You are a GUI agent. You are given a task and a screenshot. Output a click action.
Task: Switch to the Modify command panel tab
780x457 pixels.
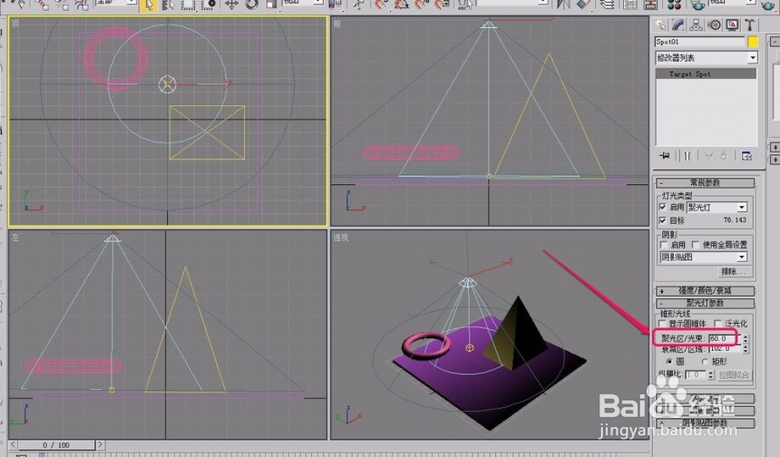678,24
